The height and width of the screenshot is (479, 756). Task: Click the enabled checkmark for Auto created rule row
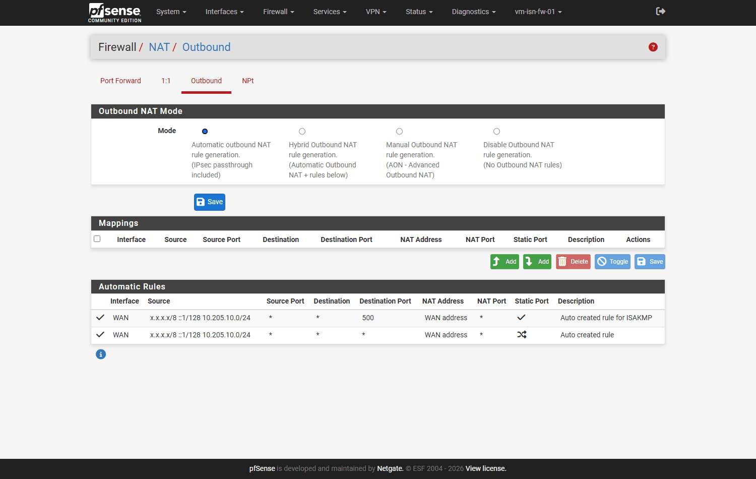(x=100, y=334)
